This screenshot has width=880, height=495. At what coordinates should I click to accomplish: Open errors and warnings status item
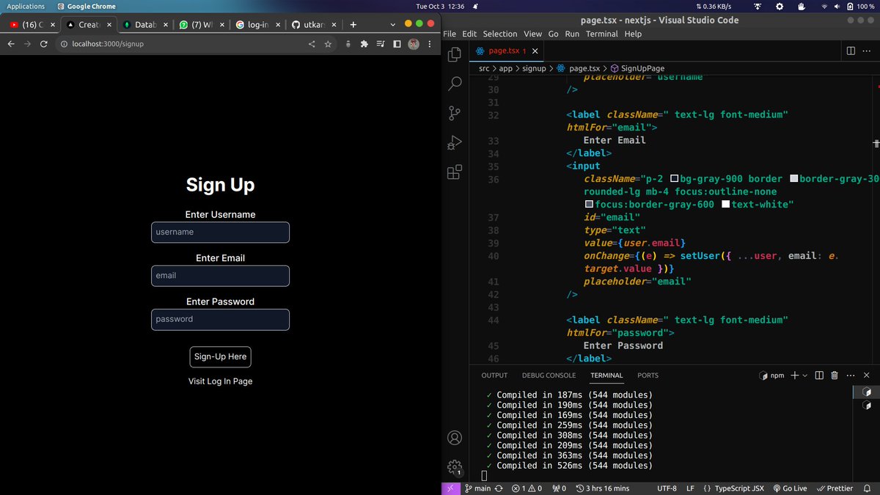pos(527,488)
